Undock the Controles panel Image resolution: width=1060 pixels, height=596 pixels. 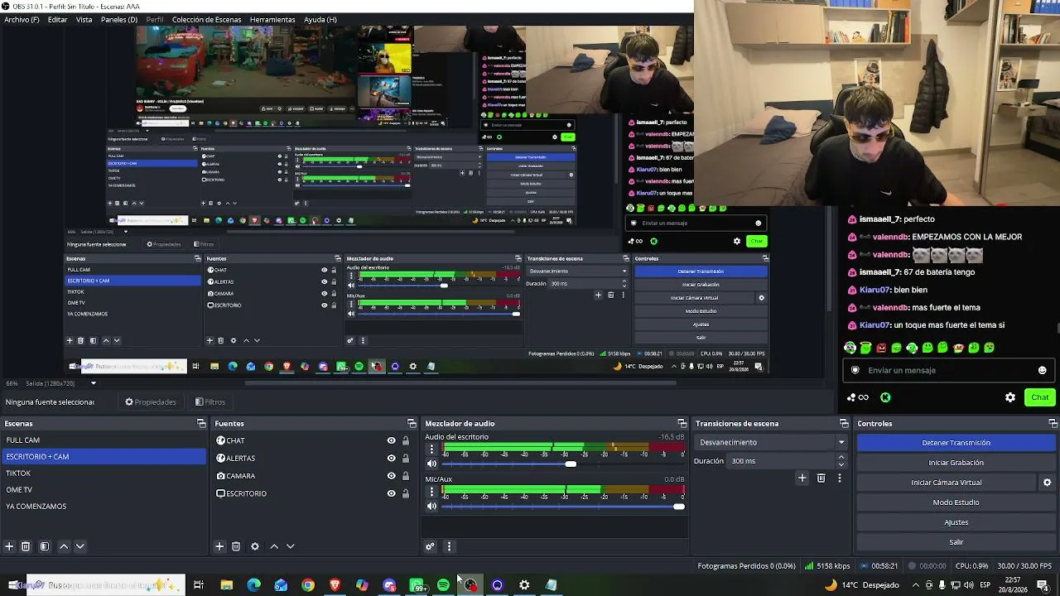click(1053, 424)
